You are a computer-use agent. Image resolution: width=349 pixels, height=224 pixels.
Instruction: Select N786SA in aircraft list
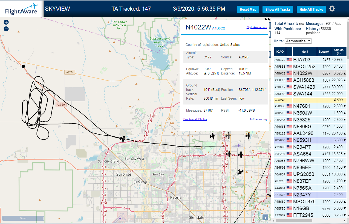coord(310,188)
